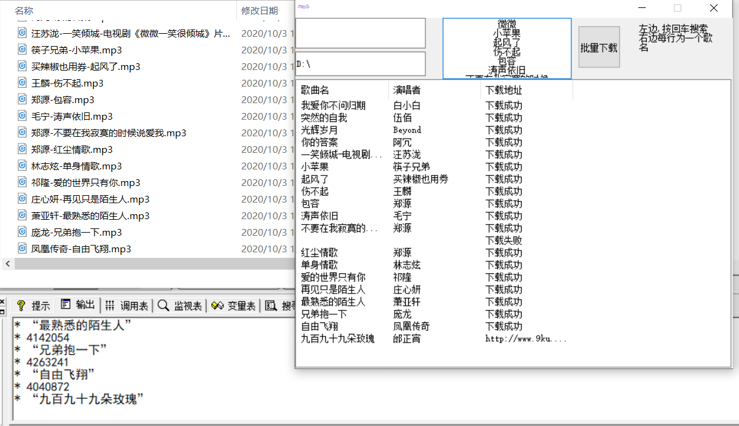
Task: Select file 郑源-包容.mp3 in Explorer
Action: [x=63, y=99]
